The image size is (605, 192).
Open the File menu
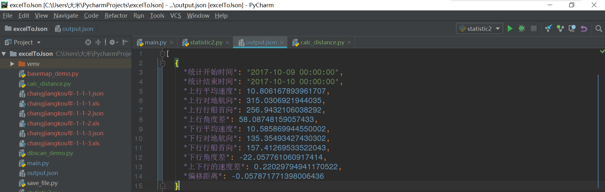click(8, 15)
